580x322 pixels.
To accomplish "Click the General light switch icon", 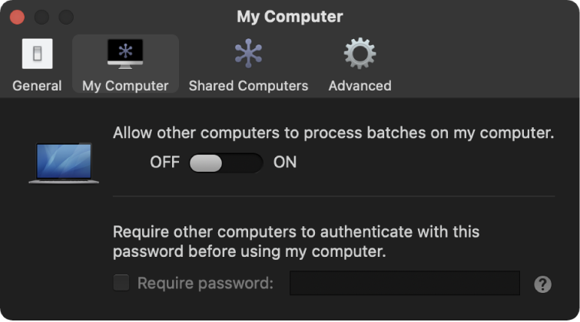I will (37, 54).
